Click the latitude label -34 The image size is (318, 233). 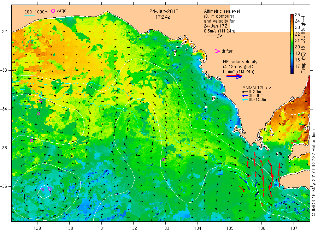3,109
